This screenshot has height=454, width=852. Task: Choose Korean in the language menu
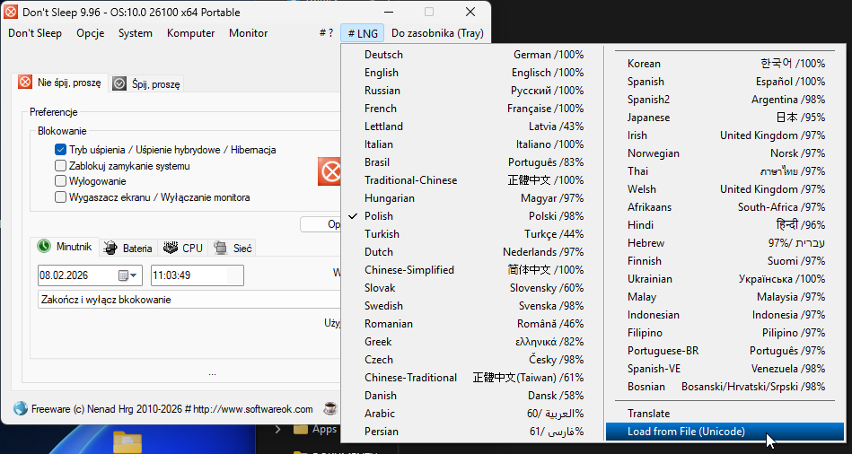[x=725, y=64]
